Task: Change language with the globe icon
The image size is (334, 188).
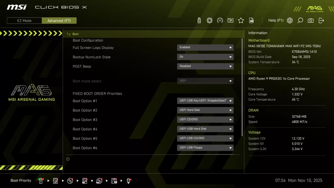Action: pyautogui.click(x=290, y=20)
